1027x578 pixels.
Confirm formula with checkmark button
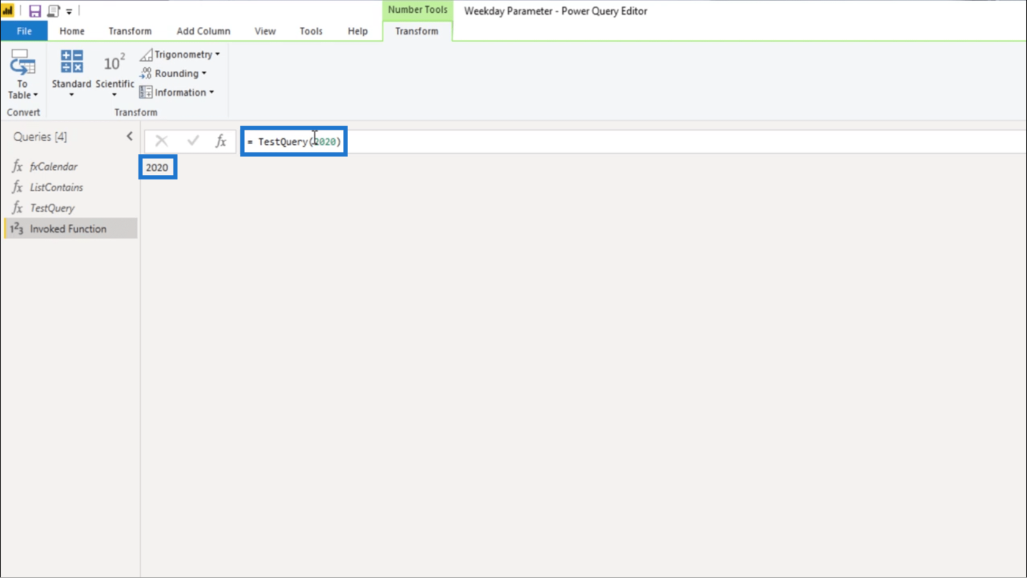click(193, 141)
